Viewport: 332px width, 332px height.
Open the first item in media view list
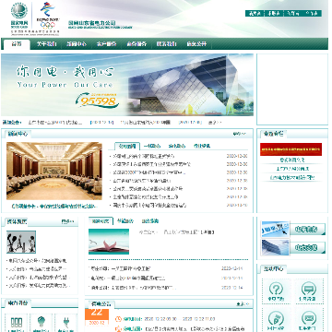point(38,261)
